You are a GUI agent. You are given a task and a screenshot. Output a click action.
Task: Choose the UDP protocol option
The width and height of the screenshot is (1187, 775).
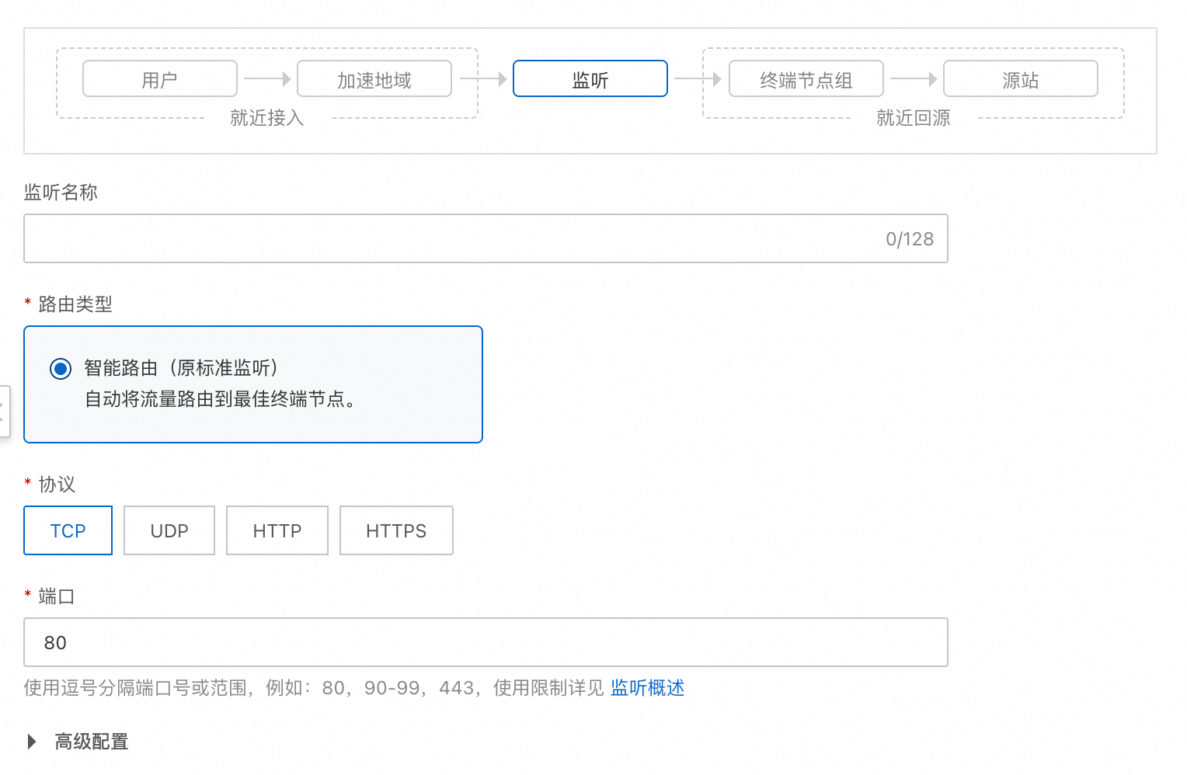pos(169,530)
